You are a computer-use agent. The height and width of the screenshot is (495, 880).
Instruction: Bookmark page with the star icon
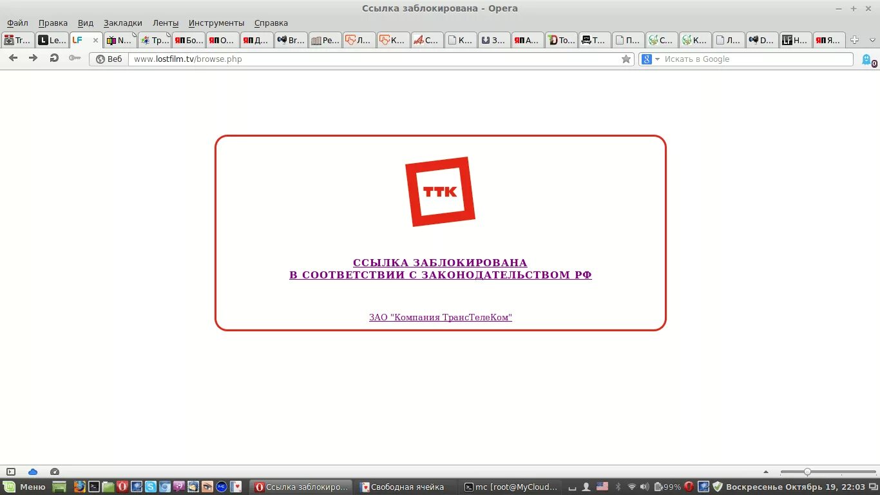coord(626,59)
